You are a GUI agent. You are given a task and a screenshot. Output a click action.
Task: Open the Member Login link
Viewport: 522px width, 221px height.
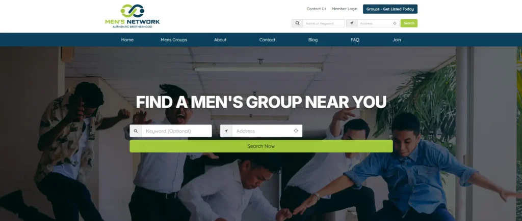pos(345,9)
